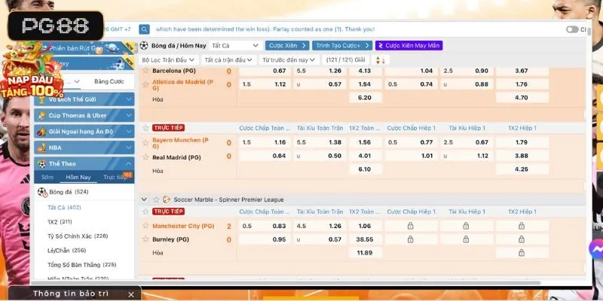
Task: Open the Tất Cả dropdown
Action: (x=235, y=46)
